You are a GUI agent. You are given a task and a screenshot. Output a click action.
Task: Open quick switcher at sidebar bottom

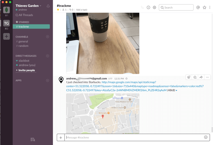pos(33,140)
